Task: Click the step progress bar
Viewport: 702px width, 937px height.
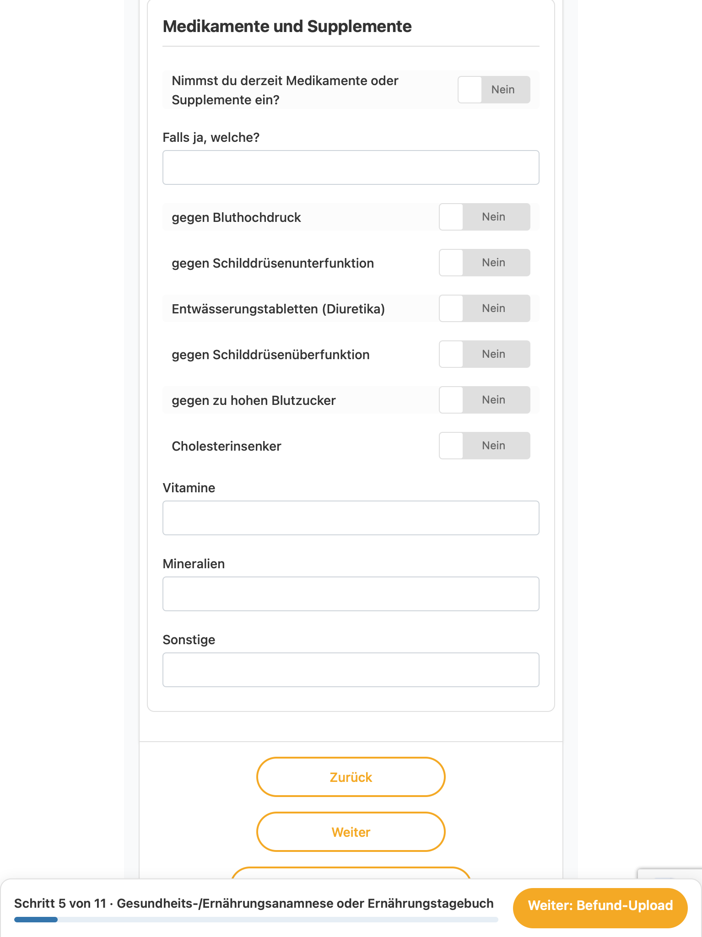Action: [256, 919]
